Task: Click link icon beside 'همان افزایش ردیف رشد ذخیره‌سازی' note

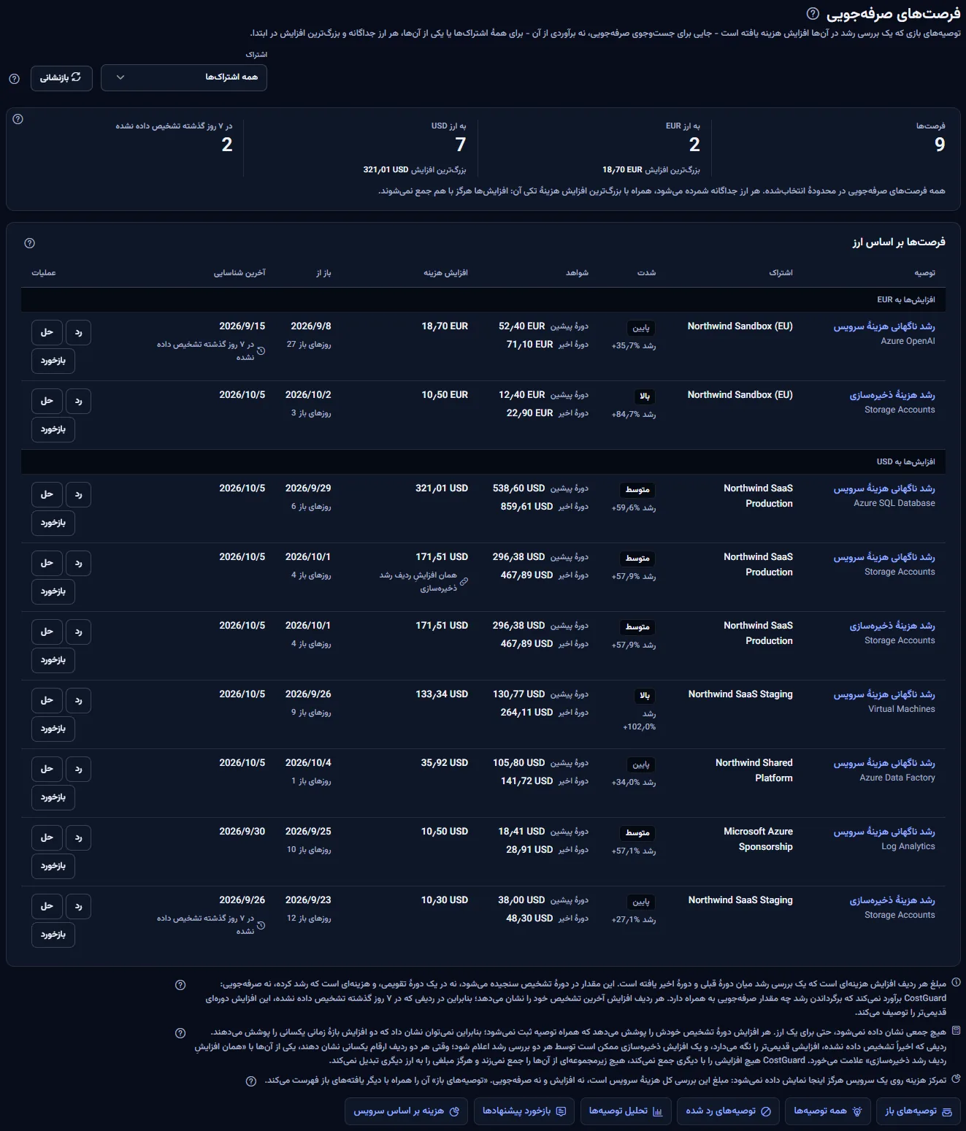Action: tap(464, 582)
